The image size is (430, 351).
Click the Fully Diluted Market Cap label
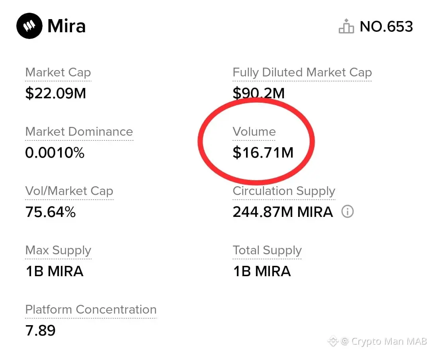(x=302, y=72)
